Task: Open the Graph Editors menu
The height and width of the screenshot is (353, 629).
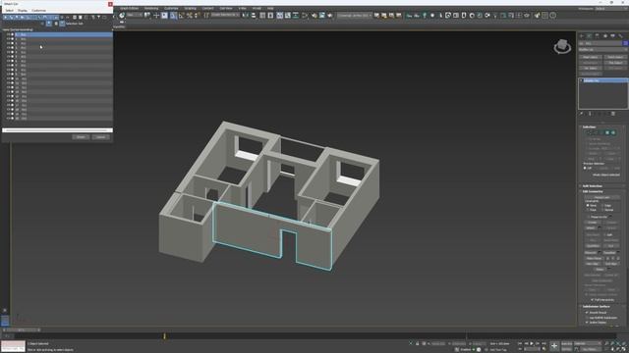Action: [129, 9]
